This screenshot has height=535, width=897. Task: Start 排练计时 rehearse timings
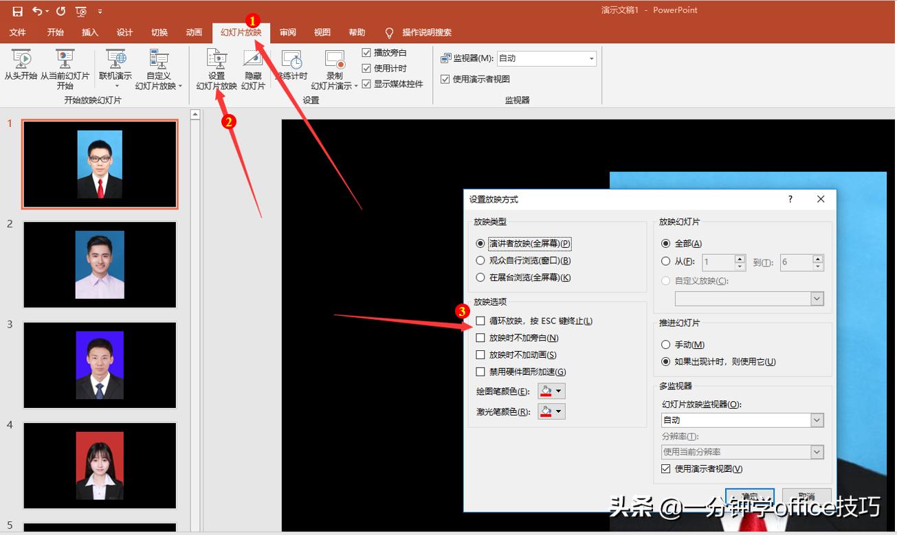click(x=291, y=69)
